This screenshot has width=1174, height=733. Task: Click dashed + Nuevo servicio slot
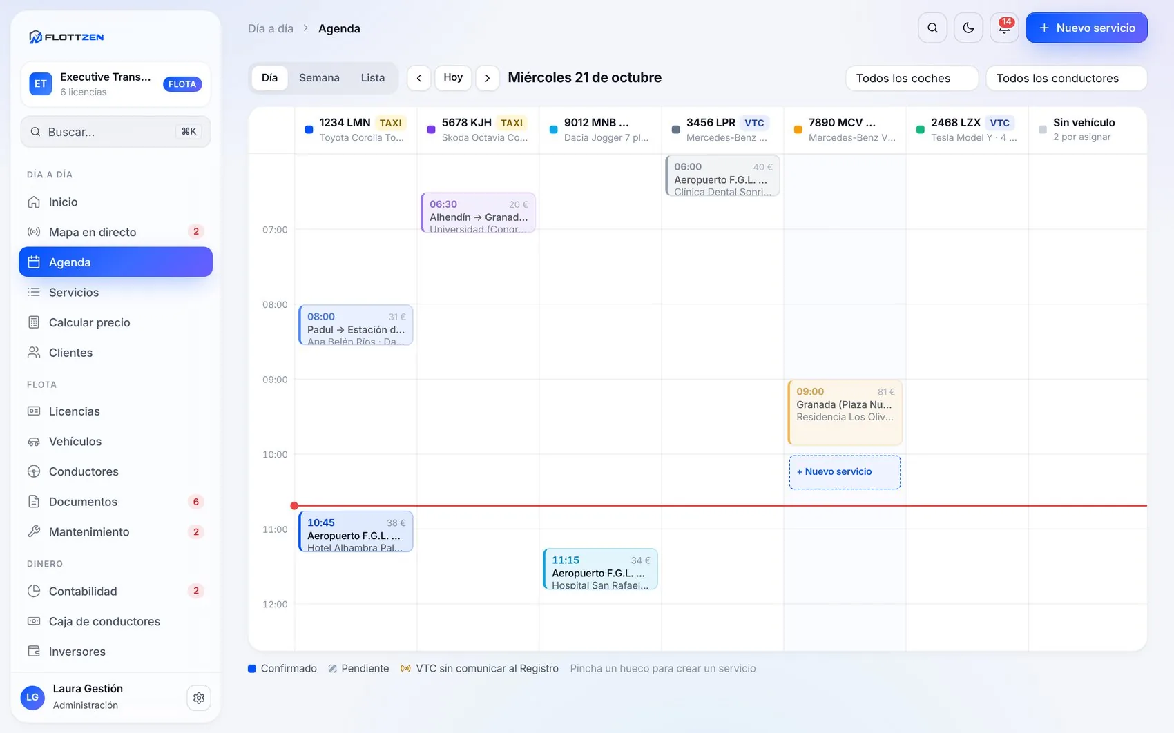coord(845,472)
